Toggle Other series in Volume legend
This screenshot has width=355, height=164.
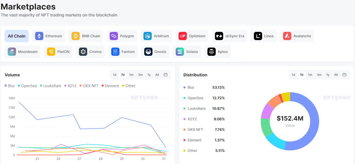[128, 86]
